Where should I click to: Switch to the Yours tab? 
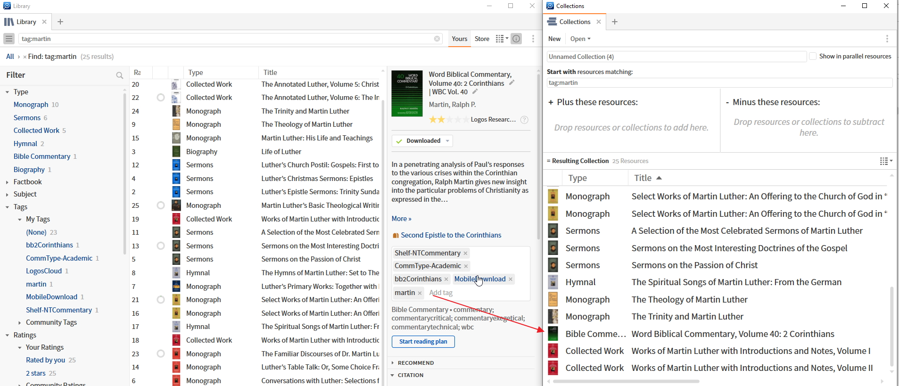tap(459, 39)
